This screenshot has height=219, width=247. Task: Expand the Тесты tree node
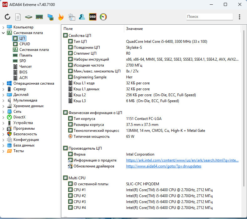(x=3, y=151)
